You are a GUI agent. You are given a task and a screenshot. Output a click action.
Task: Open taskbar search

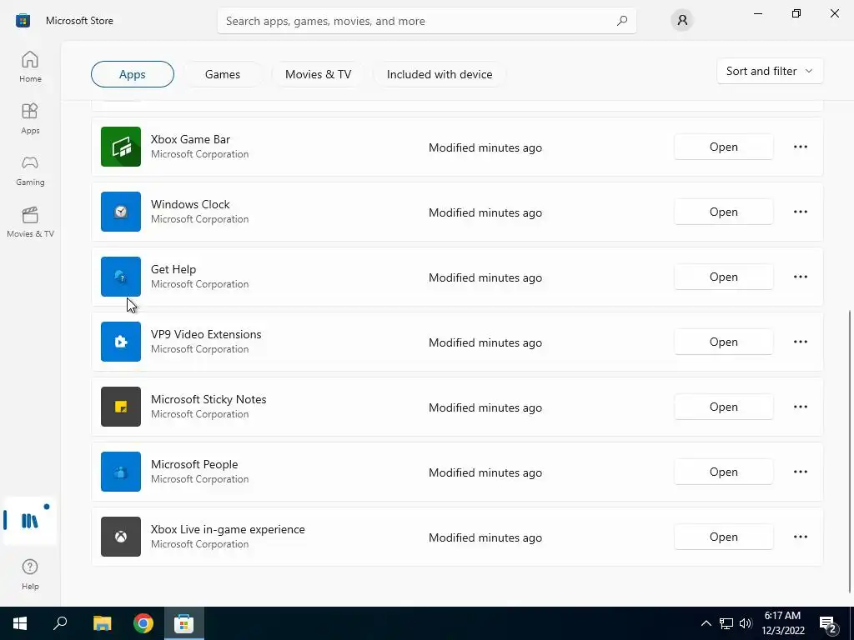click(60, 623)
